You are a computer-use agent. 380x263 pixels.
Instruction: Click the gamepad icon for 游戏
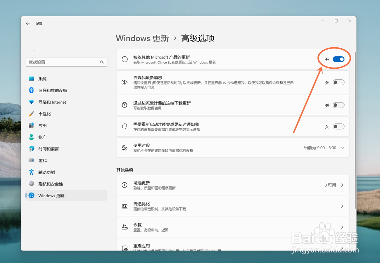(x=32, y=160)
